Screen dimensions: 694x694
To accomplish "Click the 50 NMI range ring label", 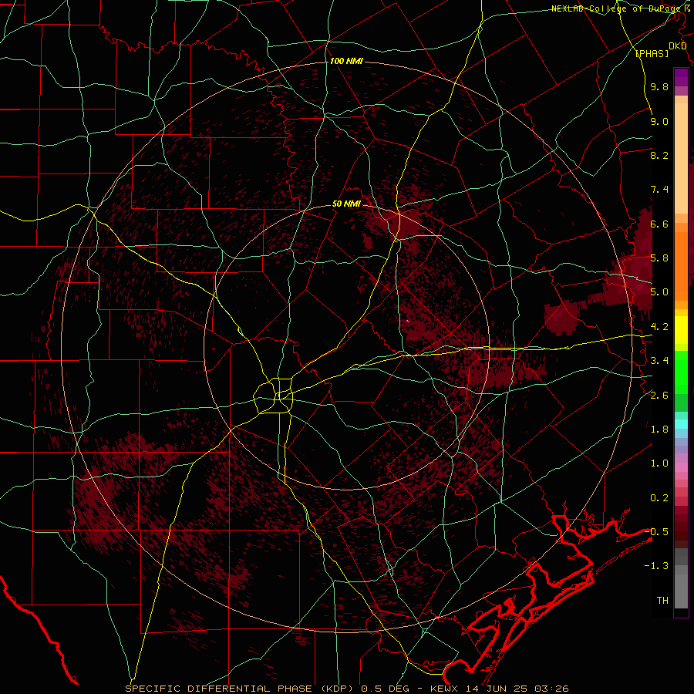I will 346,204.
